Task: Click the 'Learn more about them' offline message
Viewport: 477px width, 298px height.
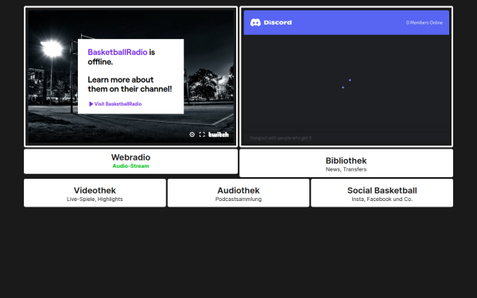Action: tap(130, 84)
